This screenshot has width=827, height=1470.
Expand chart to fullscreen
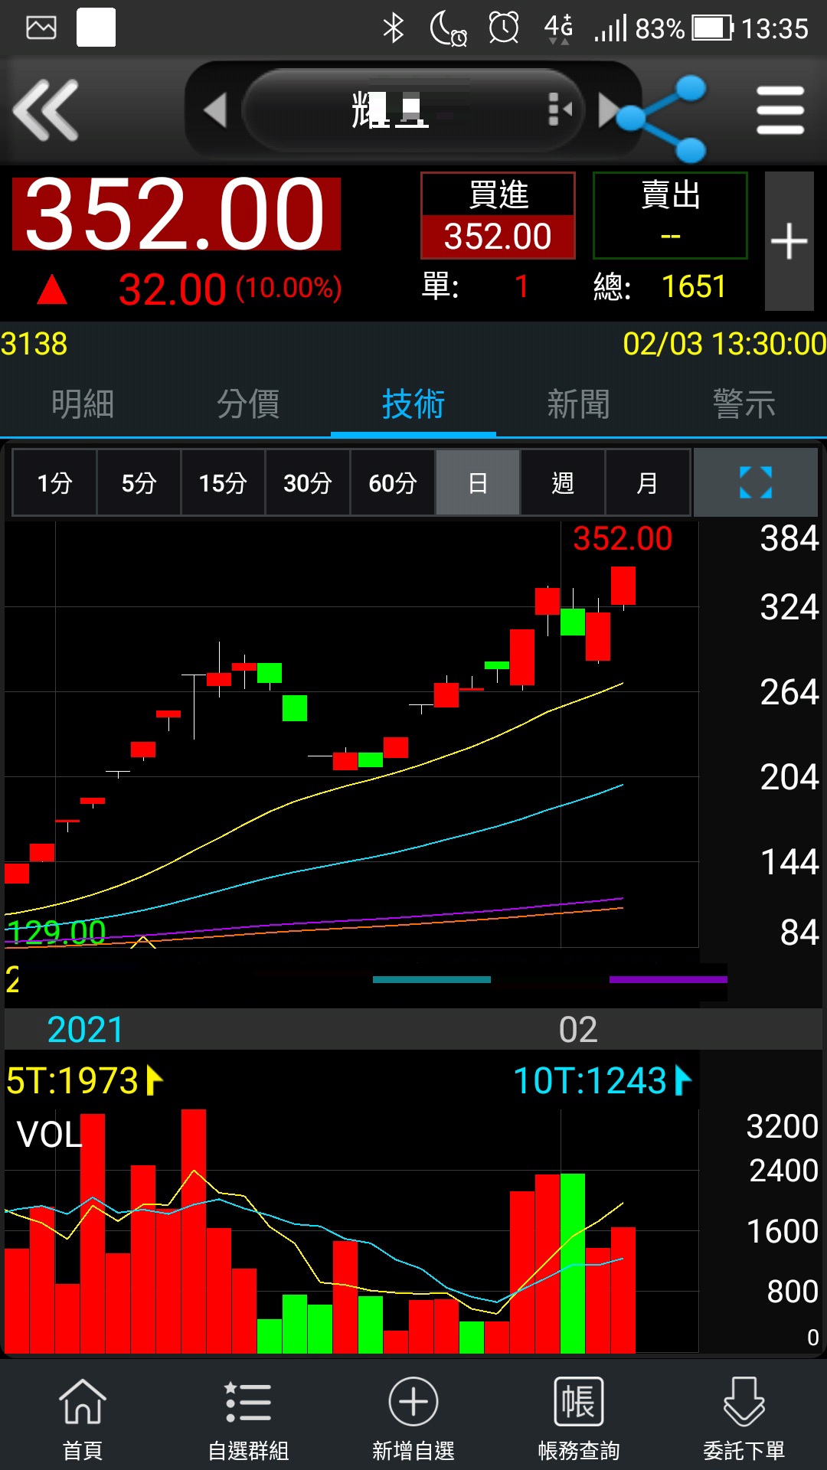click(x=755, y=482)
